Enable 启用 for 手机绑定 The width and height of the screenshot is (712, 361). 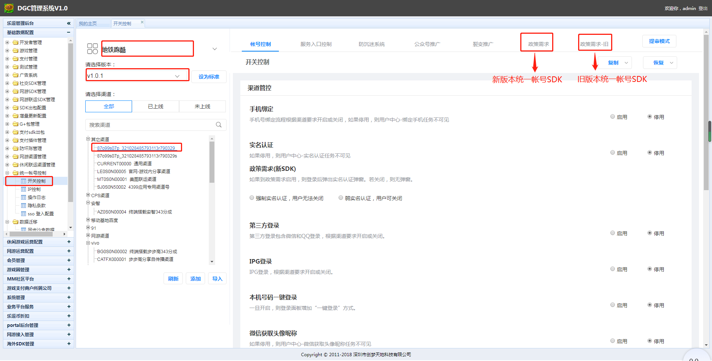pos(613,116)
